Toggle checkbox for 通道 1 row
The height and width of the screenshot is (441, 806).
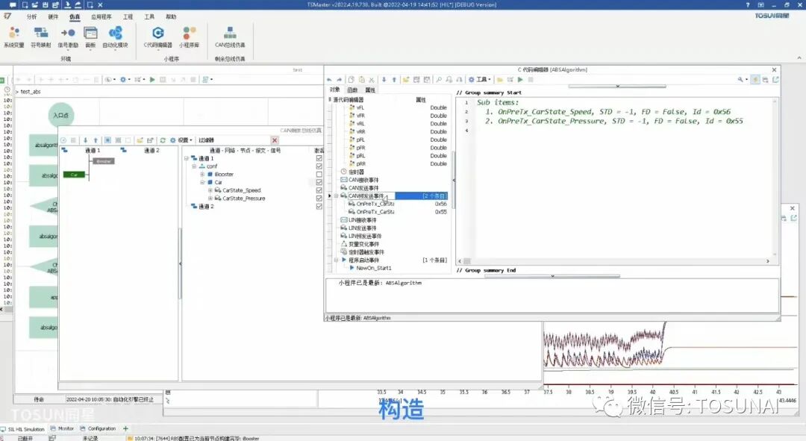[319, 158]
